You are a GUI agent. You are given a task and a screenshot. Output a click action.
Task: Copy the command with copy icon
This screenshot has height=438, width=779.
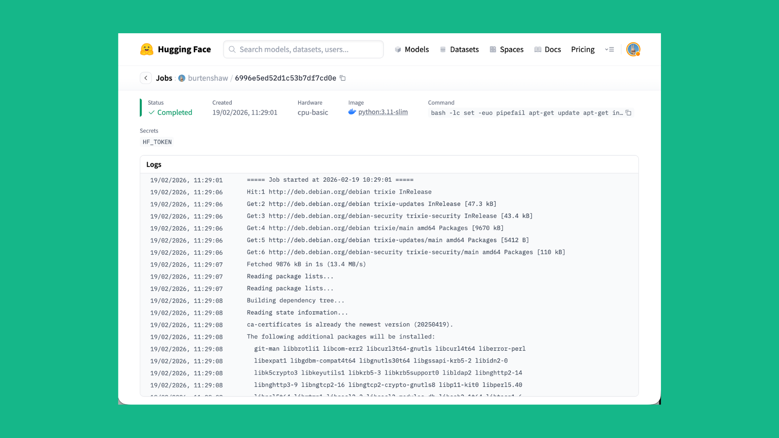pyautogui.click(x=628, y=113)
